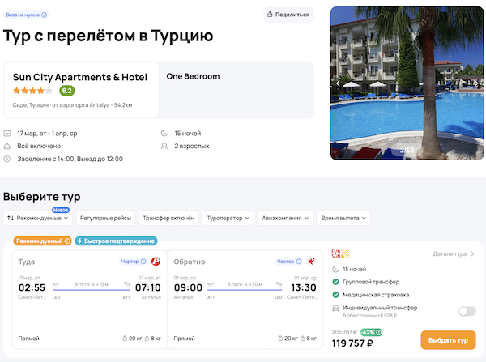Open the 'Рекомендуемые' sorting dropdown
This screenshot has width=486, height=362.
click(39, 218)
